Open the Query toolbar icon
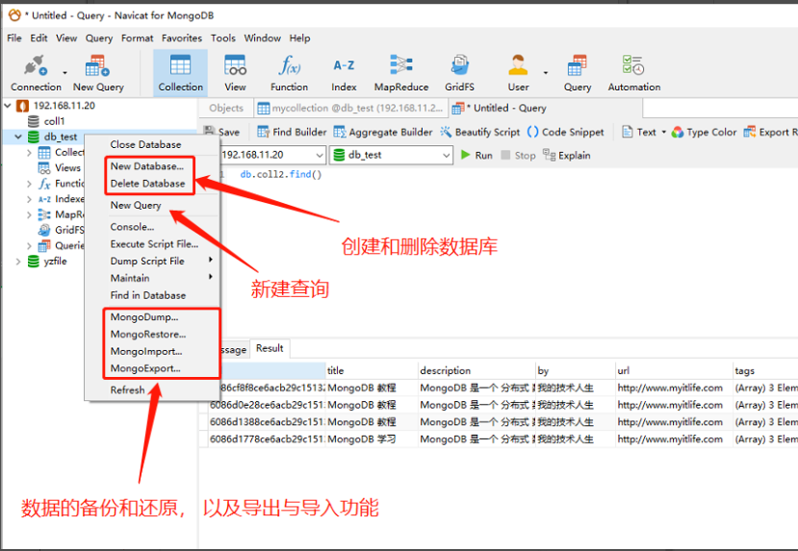The height and width of the screenshot is (551, 798). (x=578, y=73)
